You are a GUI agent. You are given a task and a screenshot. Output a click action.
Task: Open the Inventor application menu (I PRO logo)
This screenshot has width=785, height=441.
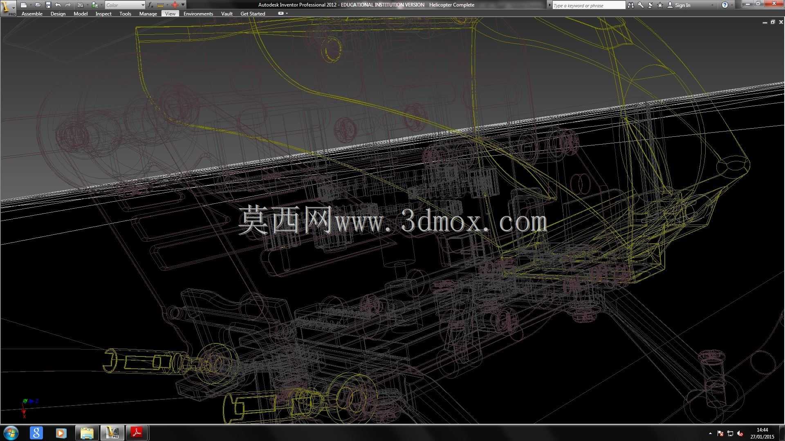tap(8, 8)
